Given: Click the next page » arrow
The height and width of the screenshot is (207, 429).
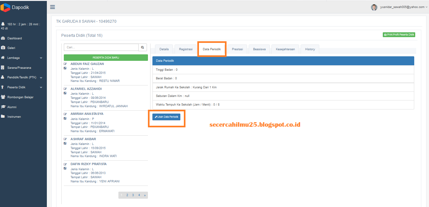Looking at the screenshot, I should [x=145, y=195].
